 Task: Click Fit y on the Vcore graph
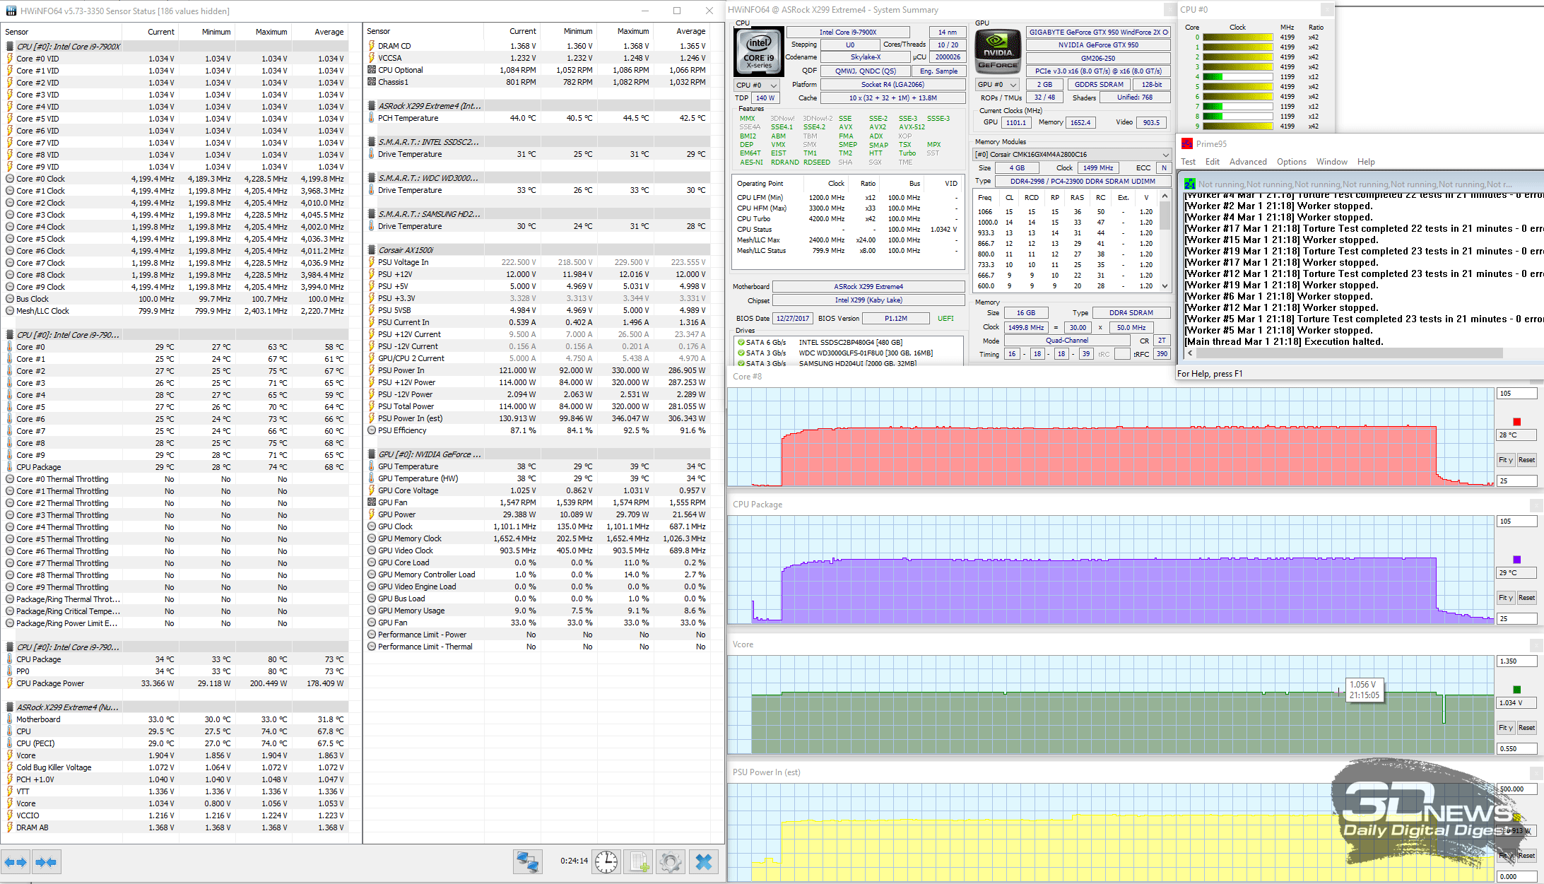[x=1506, y=728]
